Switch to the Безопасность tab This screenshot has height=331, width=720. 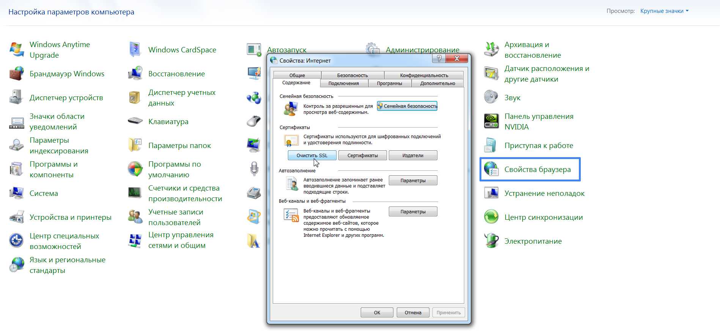352,75
